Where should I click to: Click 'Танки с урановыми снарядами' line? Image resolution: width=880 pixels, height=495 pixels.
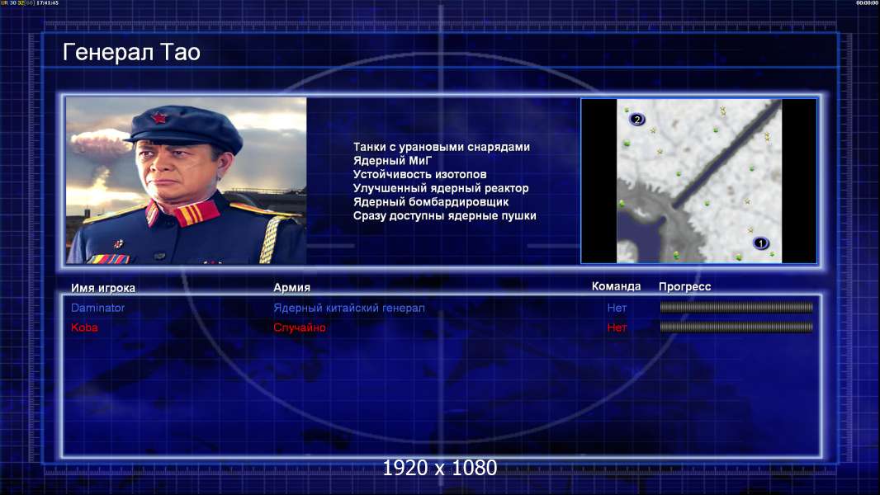tap(441, 147)
